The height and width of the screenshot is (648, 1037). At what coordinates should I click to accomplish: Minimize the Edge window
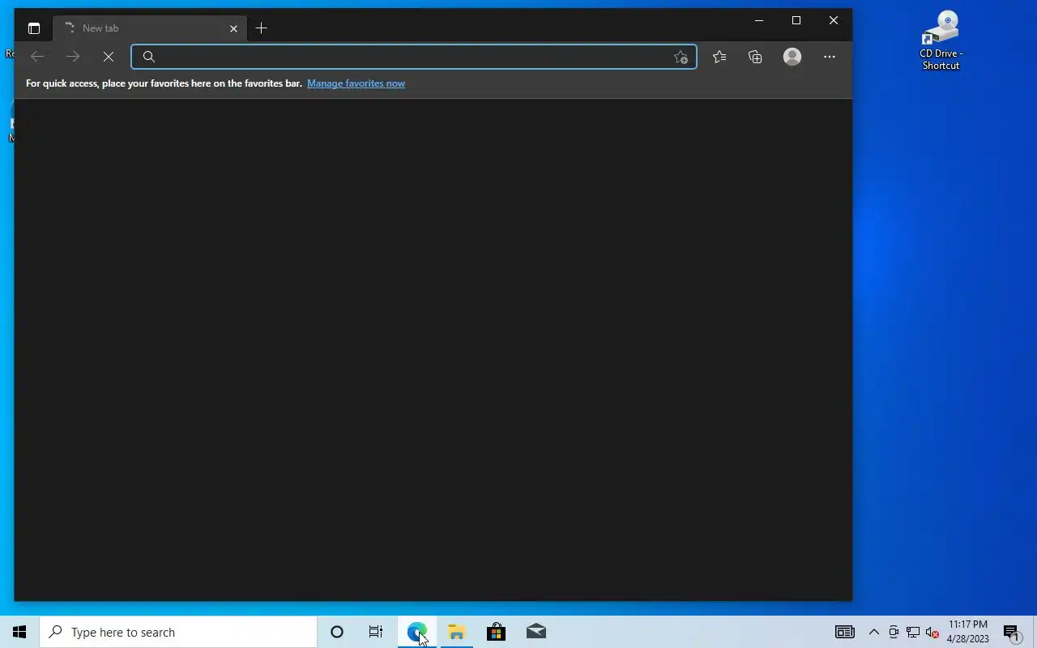pos(759,20)
